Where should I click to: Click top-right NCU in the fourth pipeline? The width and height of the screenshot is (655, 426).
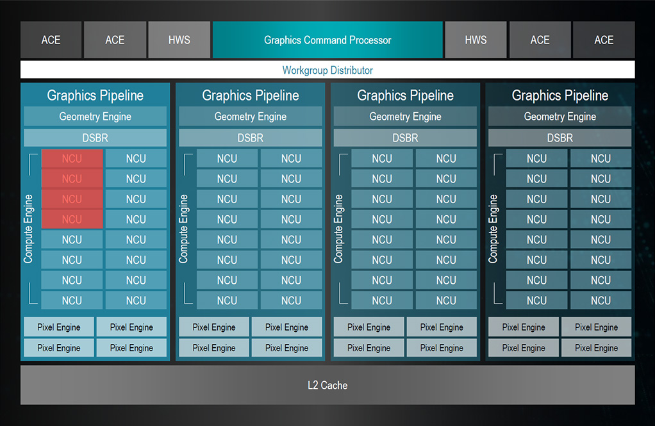(x=601, y=159)
